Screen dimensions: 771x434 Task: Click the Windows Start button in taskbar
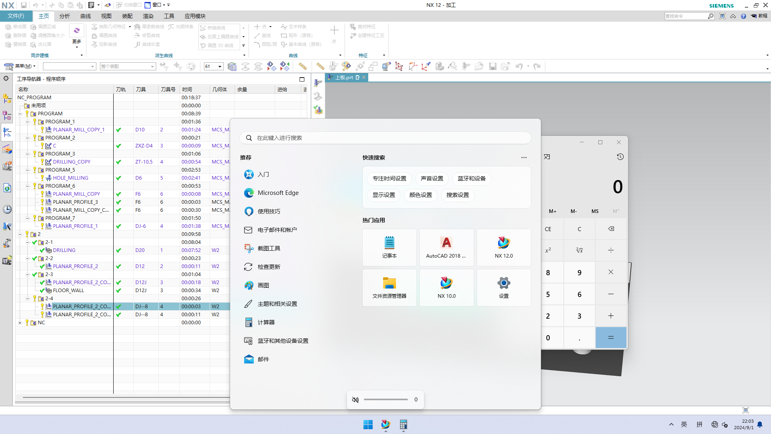click(x=368, y=424)
